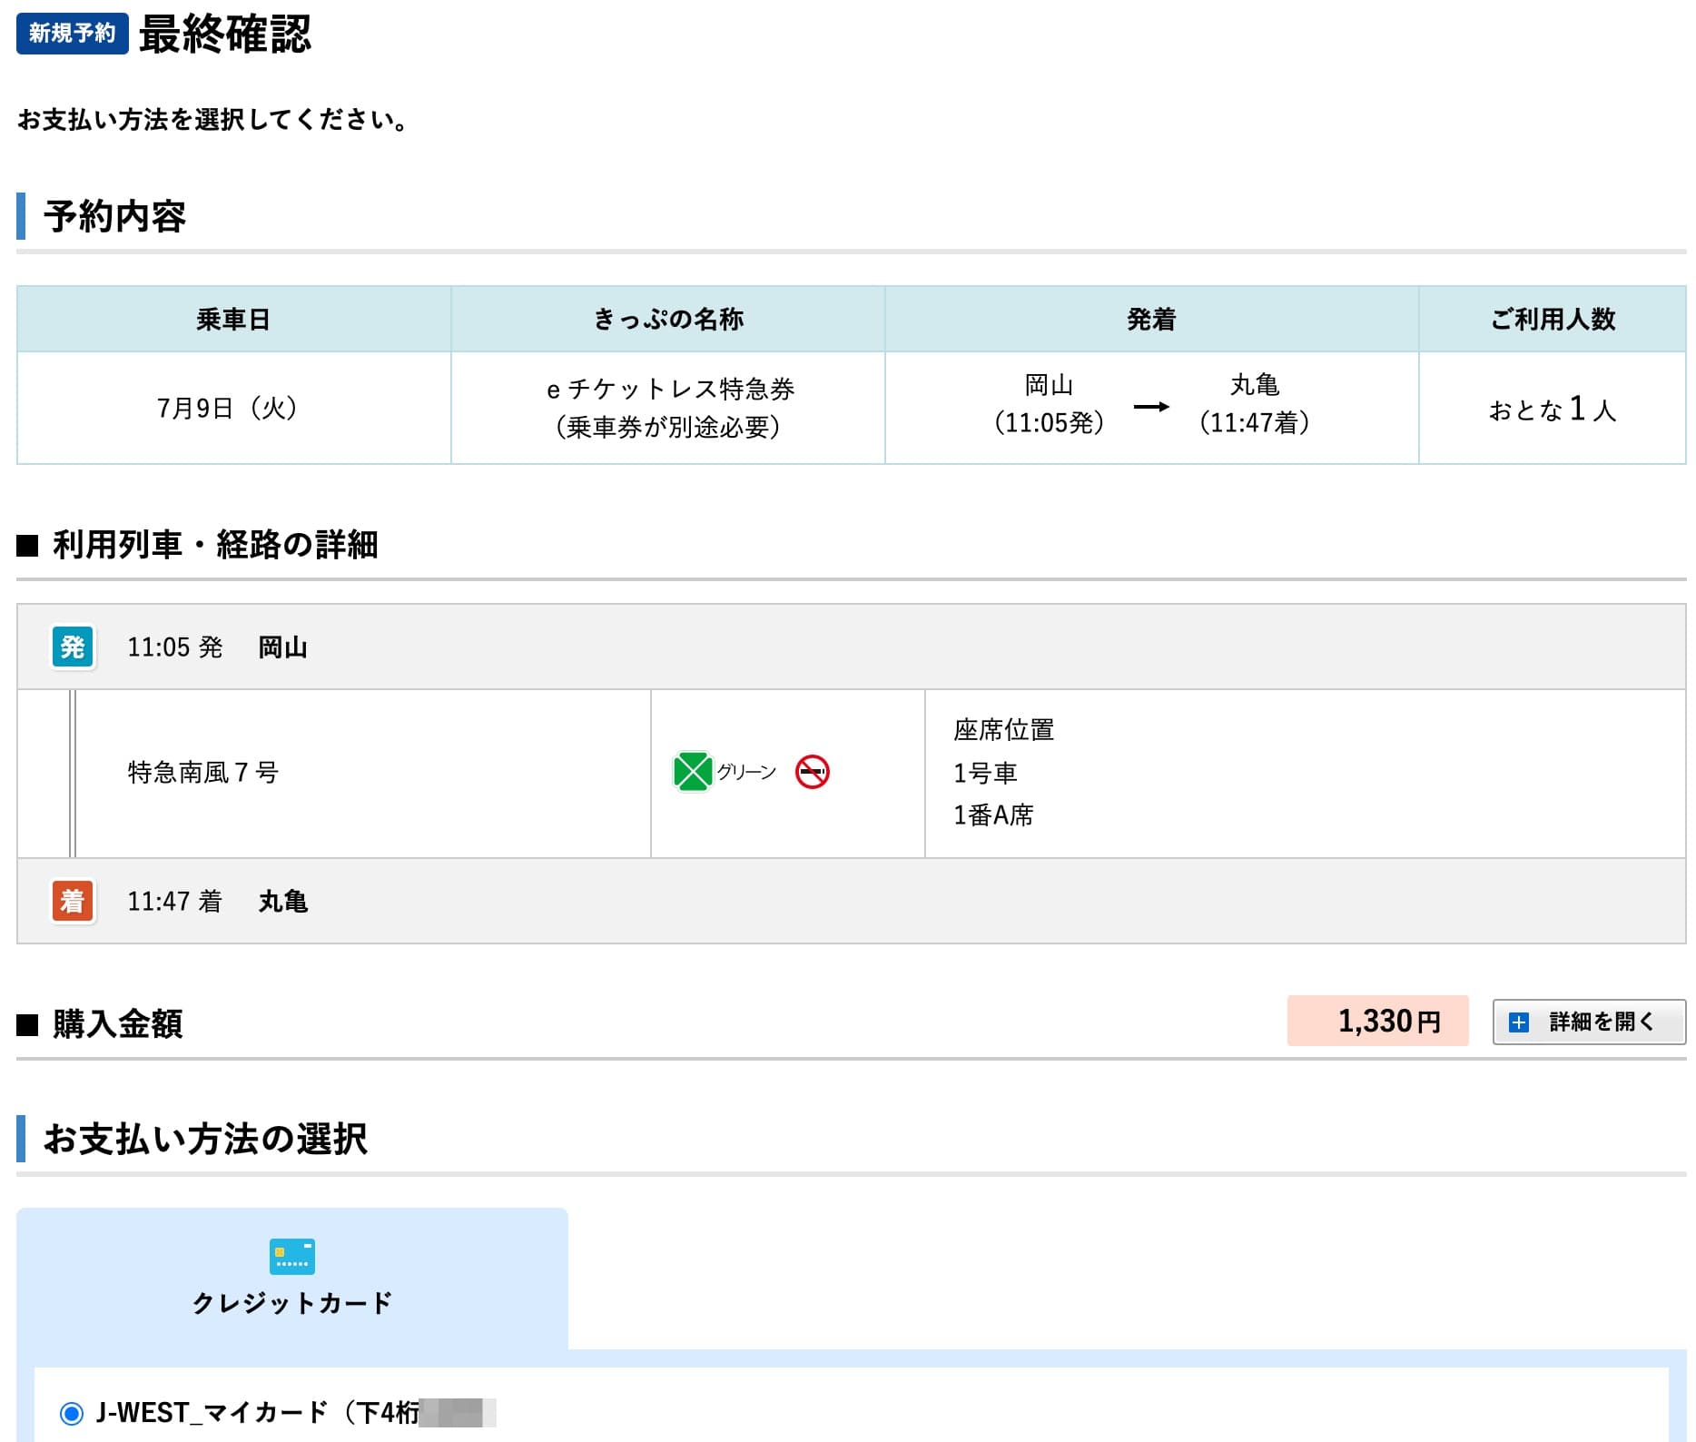Screen dimensions: 1696x1442
Task: Click the 11:05 発 岡山 departure row
Action: [852, 647]
